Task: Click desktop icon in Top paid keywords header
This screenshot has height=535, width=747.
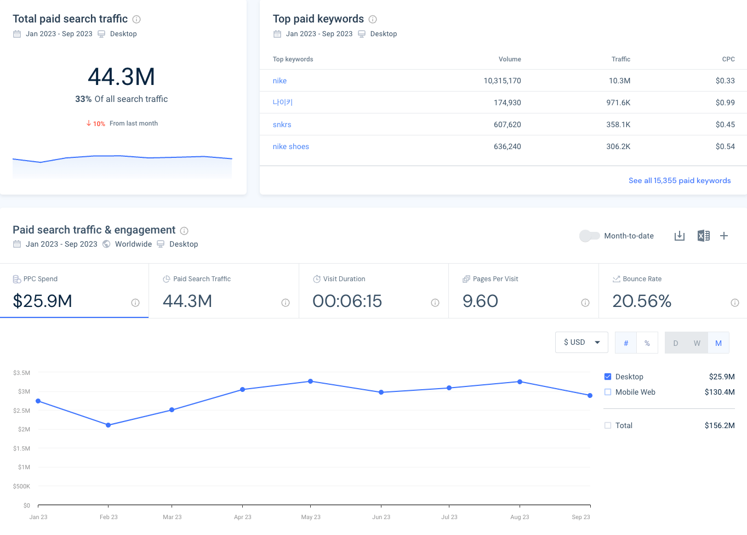Action: pyautogui.click(x=362, y=34)
